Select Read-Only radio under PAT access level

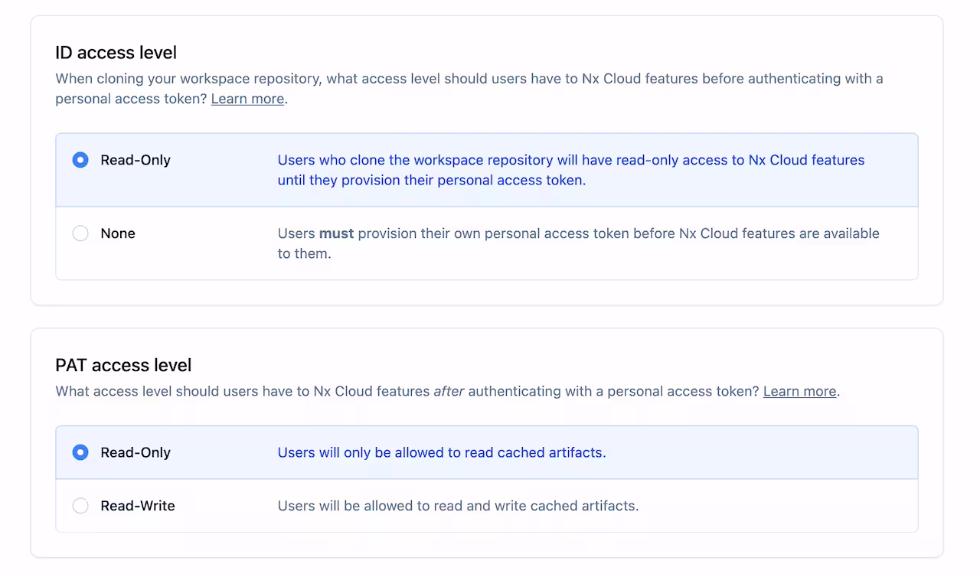click(x=80, y=452)
